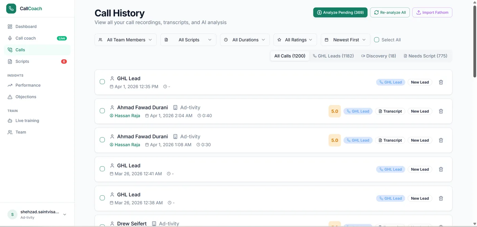
Task: Click Hassan Raja on the 1:08 AM call
Action: [127, 145]
